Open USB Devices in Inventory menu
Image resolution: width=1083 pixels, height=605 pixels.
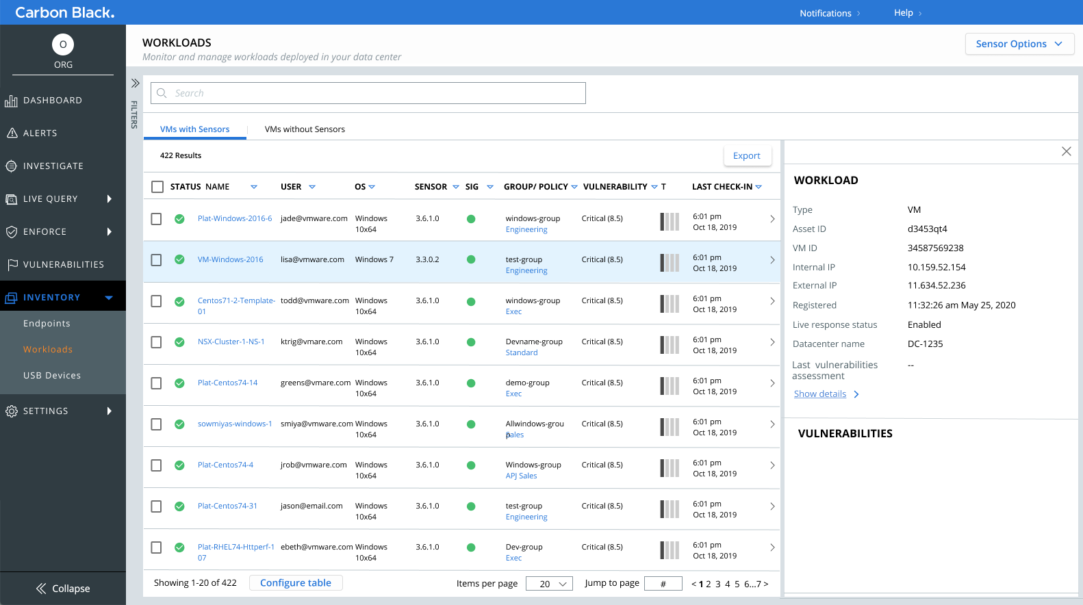click(52, 376)
